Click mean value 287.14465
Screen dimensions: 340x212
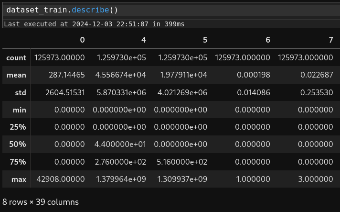pyautogui.click(x=67, y=75)
